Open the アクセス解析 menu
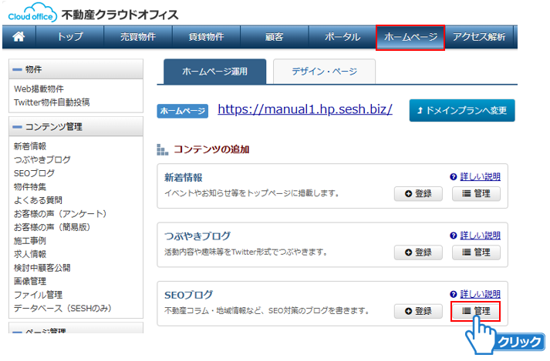This screenshot has height=361, width=550. pos(480,37)
